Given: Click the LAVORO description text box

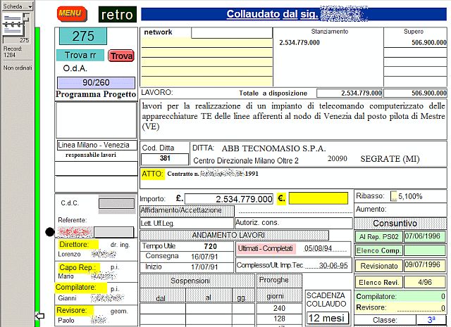Looking at the screenshot, I should point(293,119).
